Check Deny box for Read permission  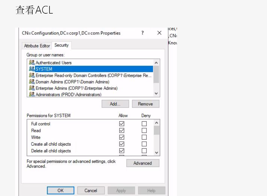(144, 130)
